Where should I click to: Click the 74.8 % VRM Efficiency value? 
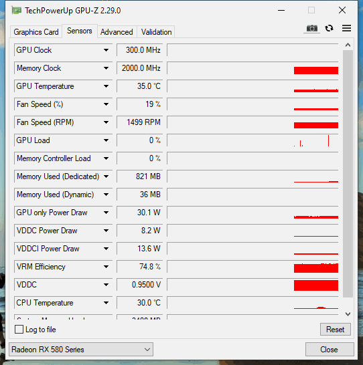pyautogui.click(x=140, y=267)
